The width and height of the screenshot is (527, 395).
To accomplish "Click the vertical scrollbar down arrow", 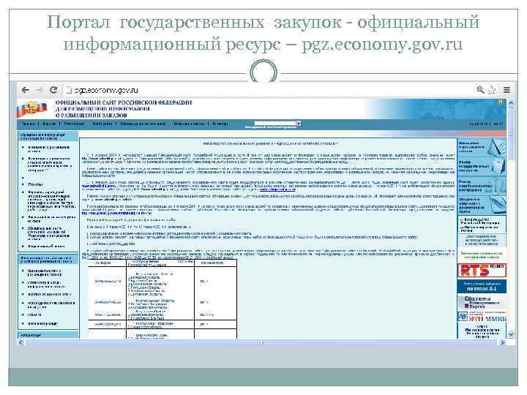I will coord(511,334).
